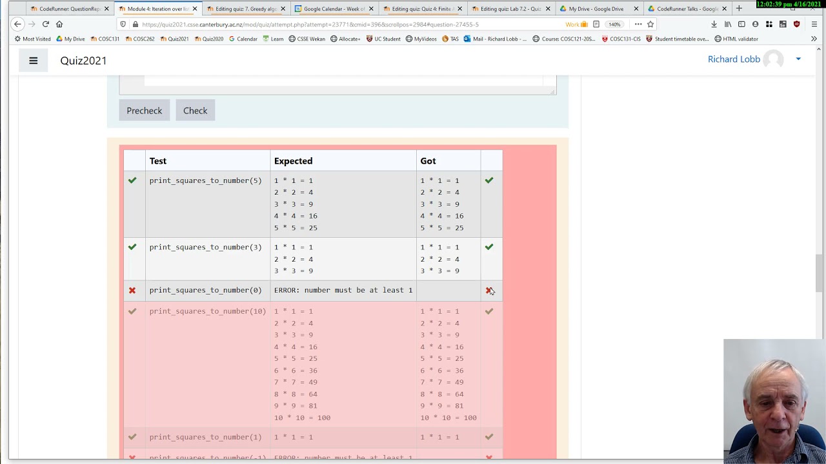Screen dimensions: 826x464
Task: Open MyVideos bookmark
Action: point(421,39)
